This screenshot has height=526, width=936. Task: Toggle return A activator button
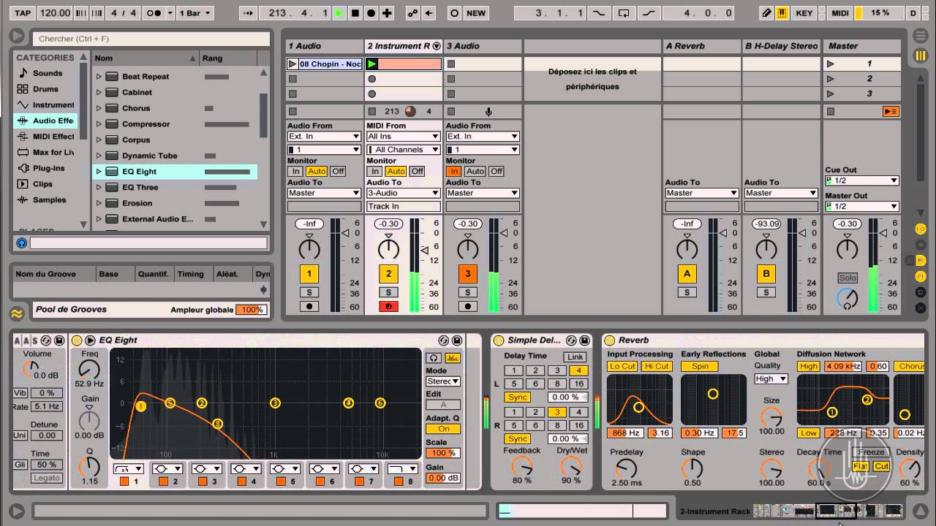687,274
